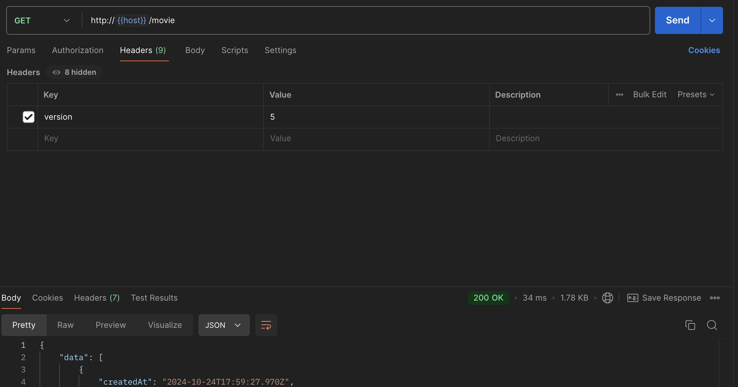This screenshot has height=387, width=738.
Task: Copy the response body with the copy icon
Action: pos(690,325)
